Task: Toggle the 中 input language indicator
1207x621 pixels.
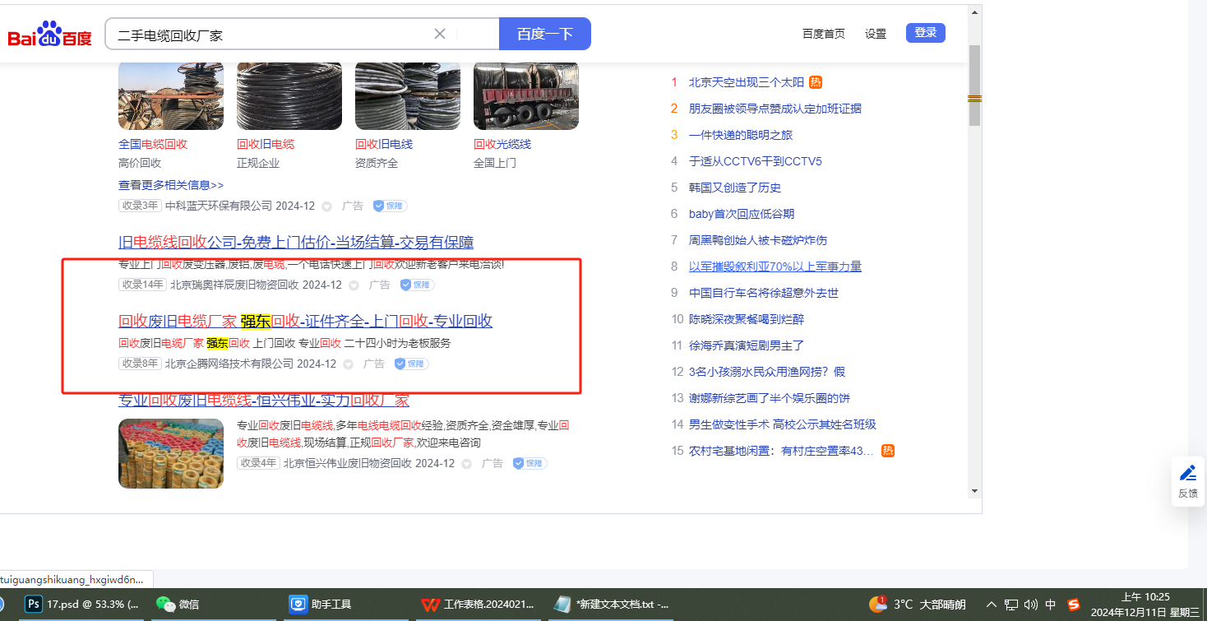Action: (1051, 605)
